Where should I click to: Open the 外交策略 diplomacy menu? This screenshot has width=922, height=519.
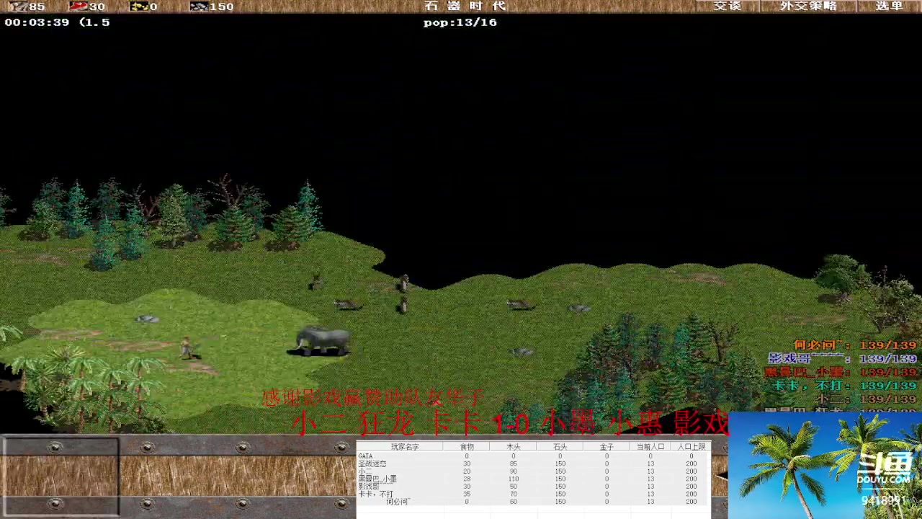point(808,6)
